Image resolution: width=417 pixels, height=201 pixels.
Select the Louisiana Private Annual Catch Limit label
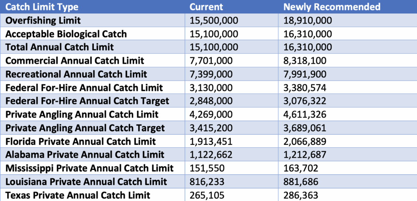86,182
